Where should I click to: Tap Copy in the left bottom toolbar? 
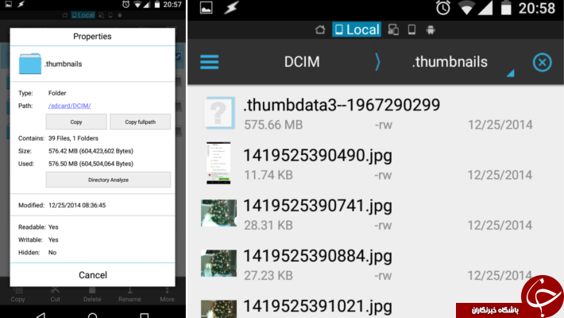pos(17,295)
